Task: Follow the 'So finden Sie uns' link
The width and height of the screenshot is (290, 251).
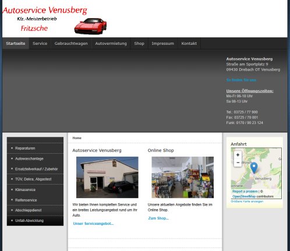Action: (x=241, y=80)
